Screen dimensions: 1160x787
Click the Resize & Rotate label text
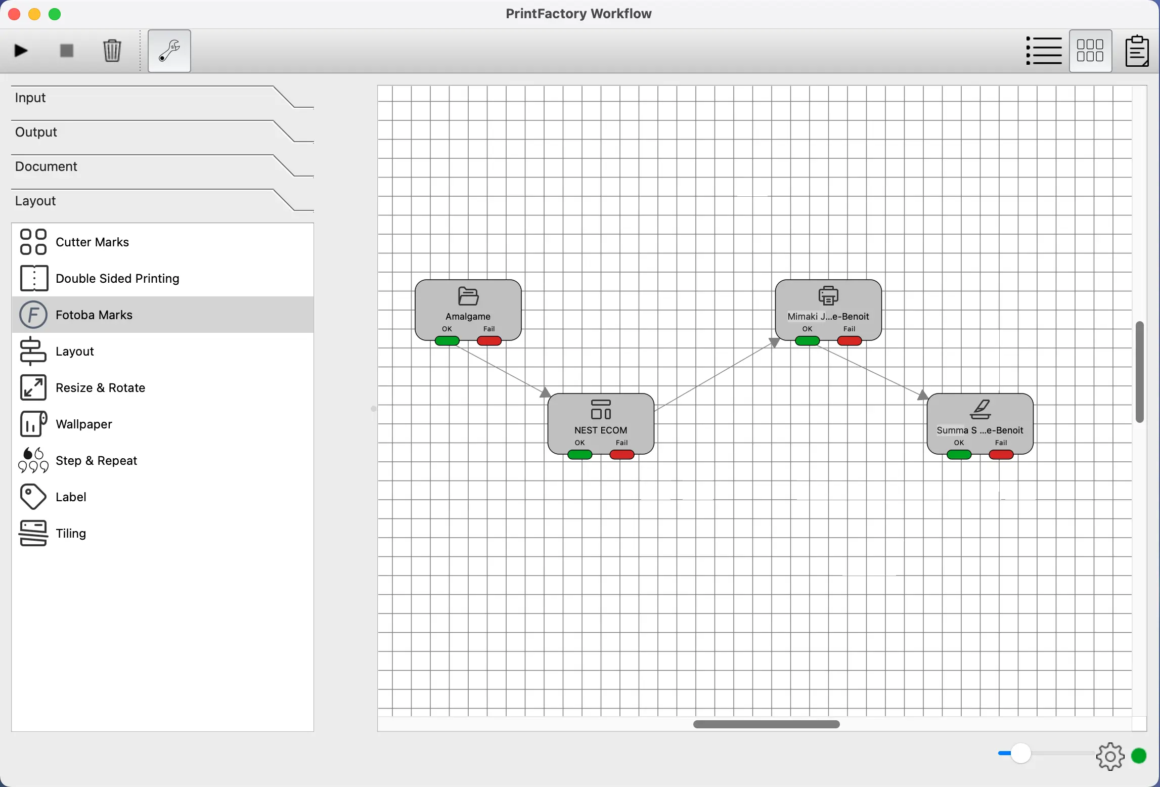tap(101, 388)
